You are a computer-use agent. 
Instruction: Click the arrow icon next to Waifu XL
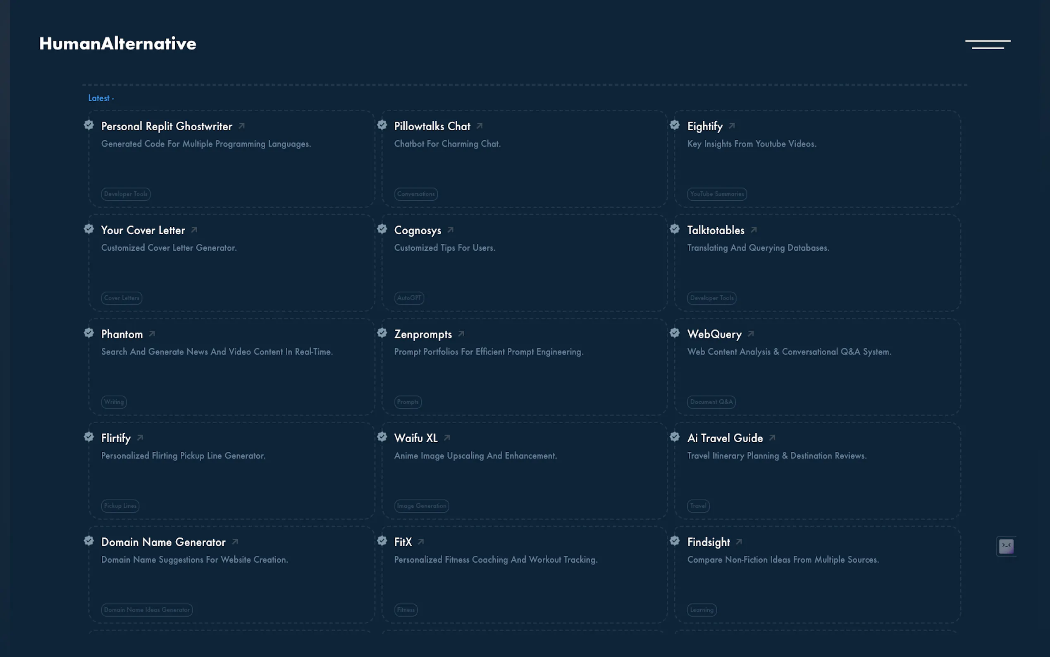447,438
